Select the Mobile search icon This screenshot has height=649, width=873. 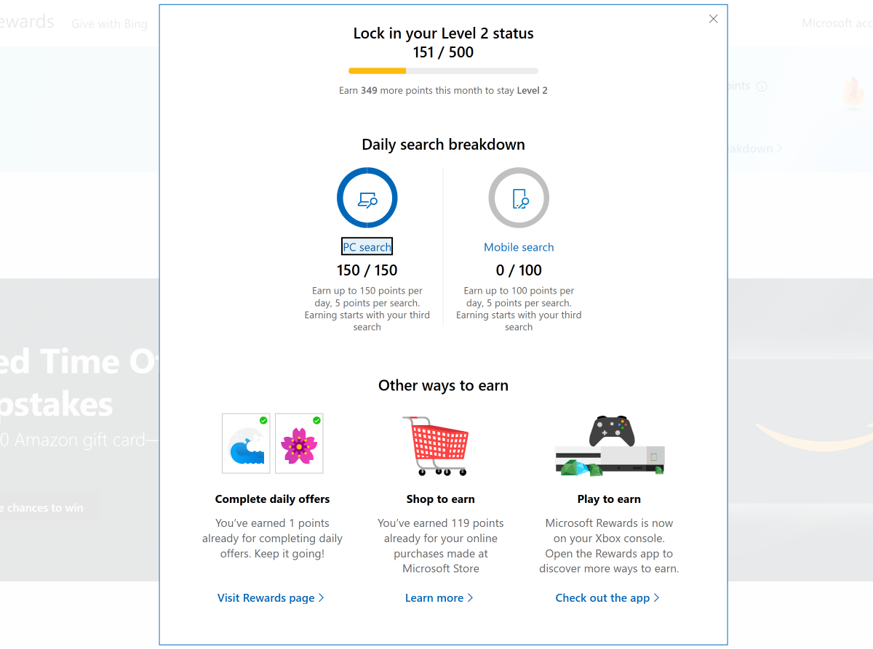519,197
